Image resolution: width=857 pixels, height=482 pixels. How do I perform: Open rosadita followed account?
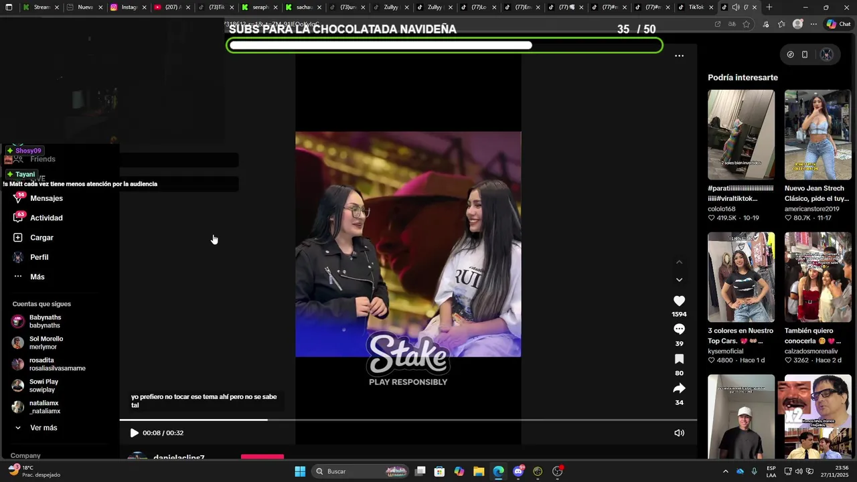pos(49,364)
